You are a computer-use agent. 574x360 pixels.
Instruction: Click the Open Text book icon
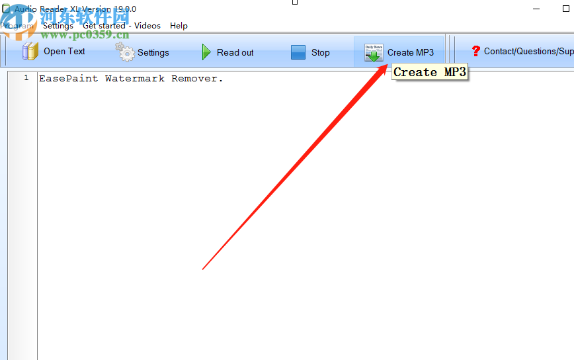point(30,51)
